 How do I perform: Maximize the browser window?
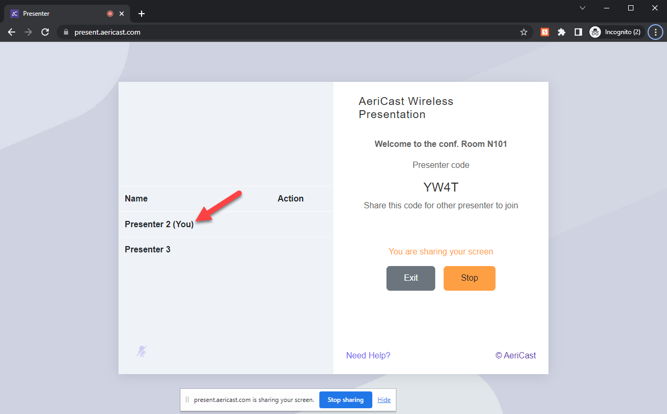[x=631, y=8]
